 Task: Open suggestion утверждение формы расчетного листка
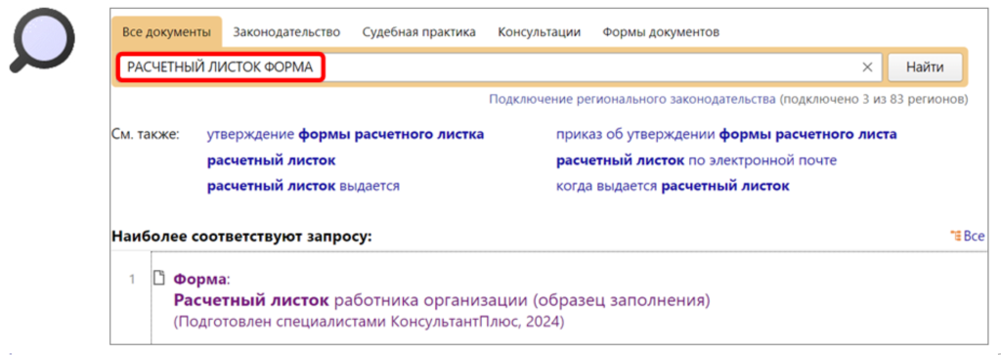click(345, 135)
